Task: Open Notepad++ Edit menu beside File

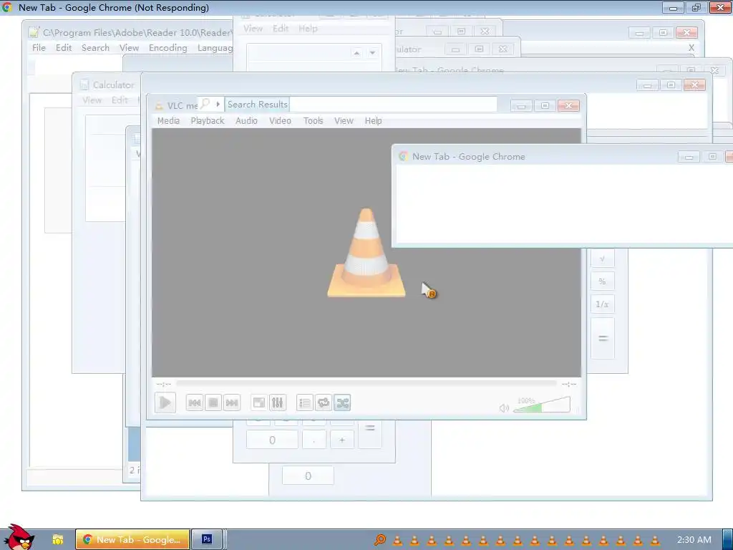Action: tap(64, 48)
